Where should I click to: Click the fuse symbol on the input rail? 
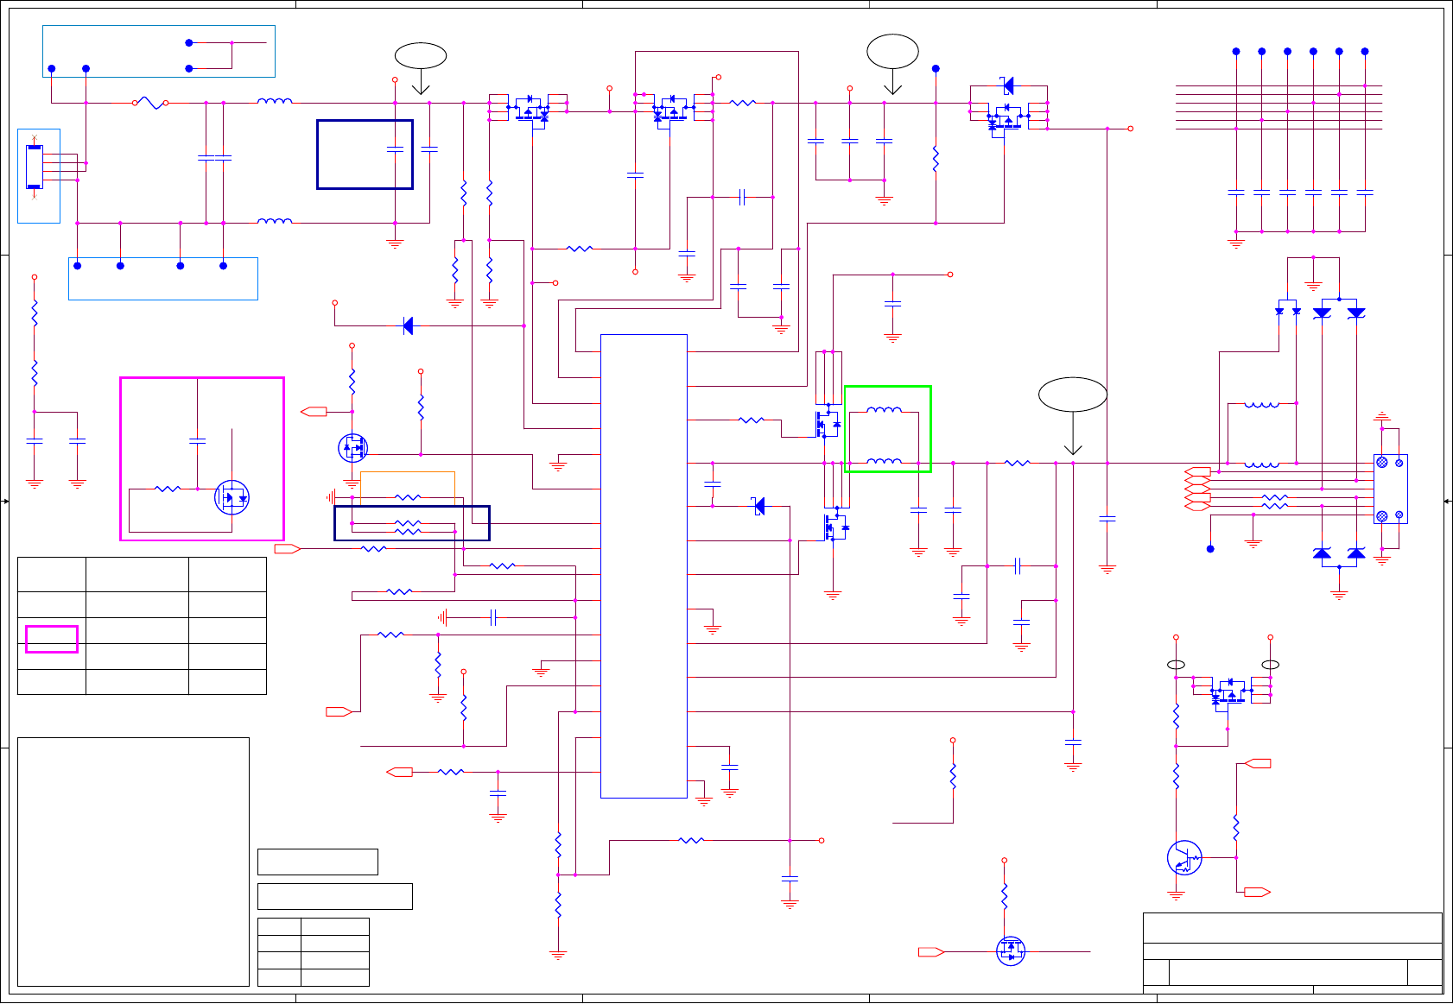pyautogui.click(x=150, y=103)
